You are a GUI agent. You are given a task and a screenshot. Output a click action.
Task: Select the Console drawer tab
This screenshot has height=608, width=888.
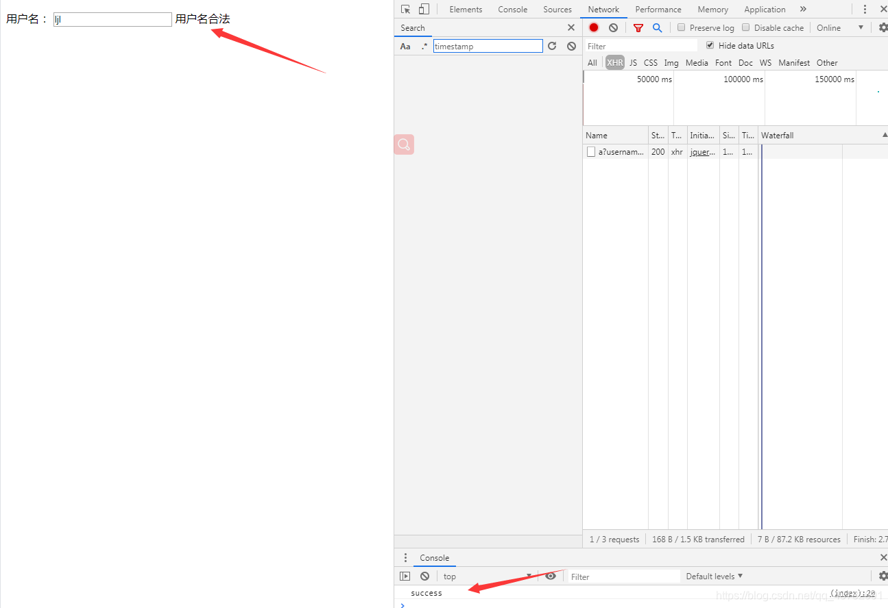435,557
